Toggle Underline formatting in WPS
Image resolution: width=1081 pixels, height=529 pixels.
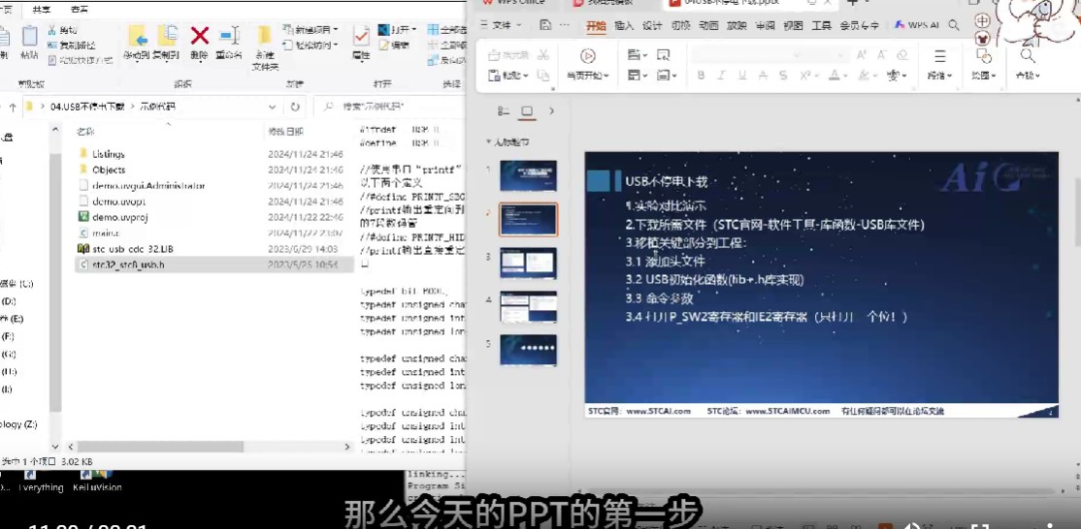pyautogui.click(x=741, y=76)
